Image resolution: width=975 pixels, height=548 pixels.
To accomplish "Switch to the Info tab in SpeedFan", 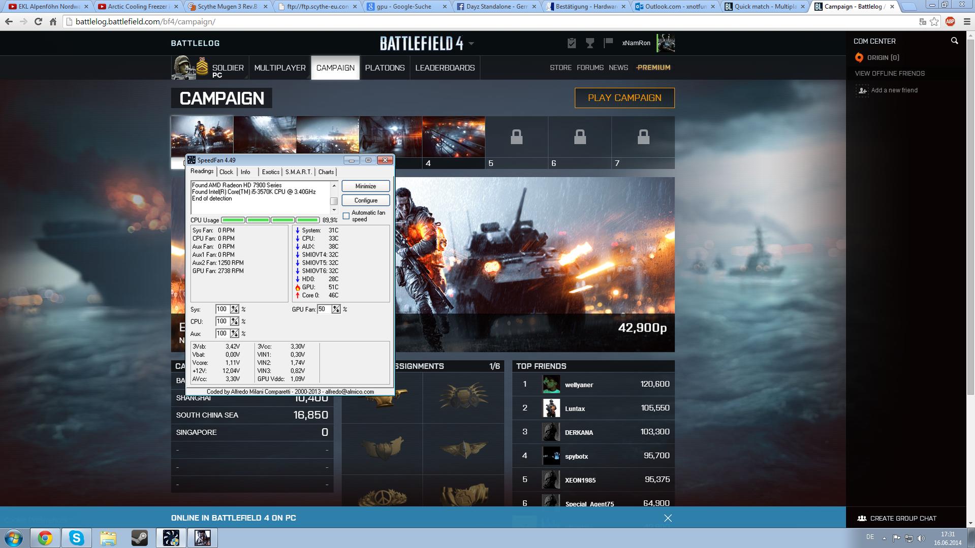I will [245, 172].
